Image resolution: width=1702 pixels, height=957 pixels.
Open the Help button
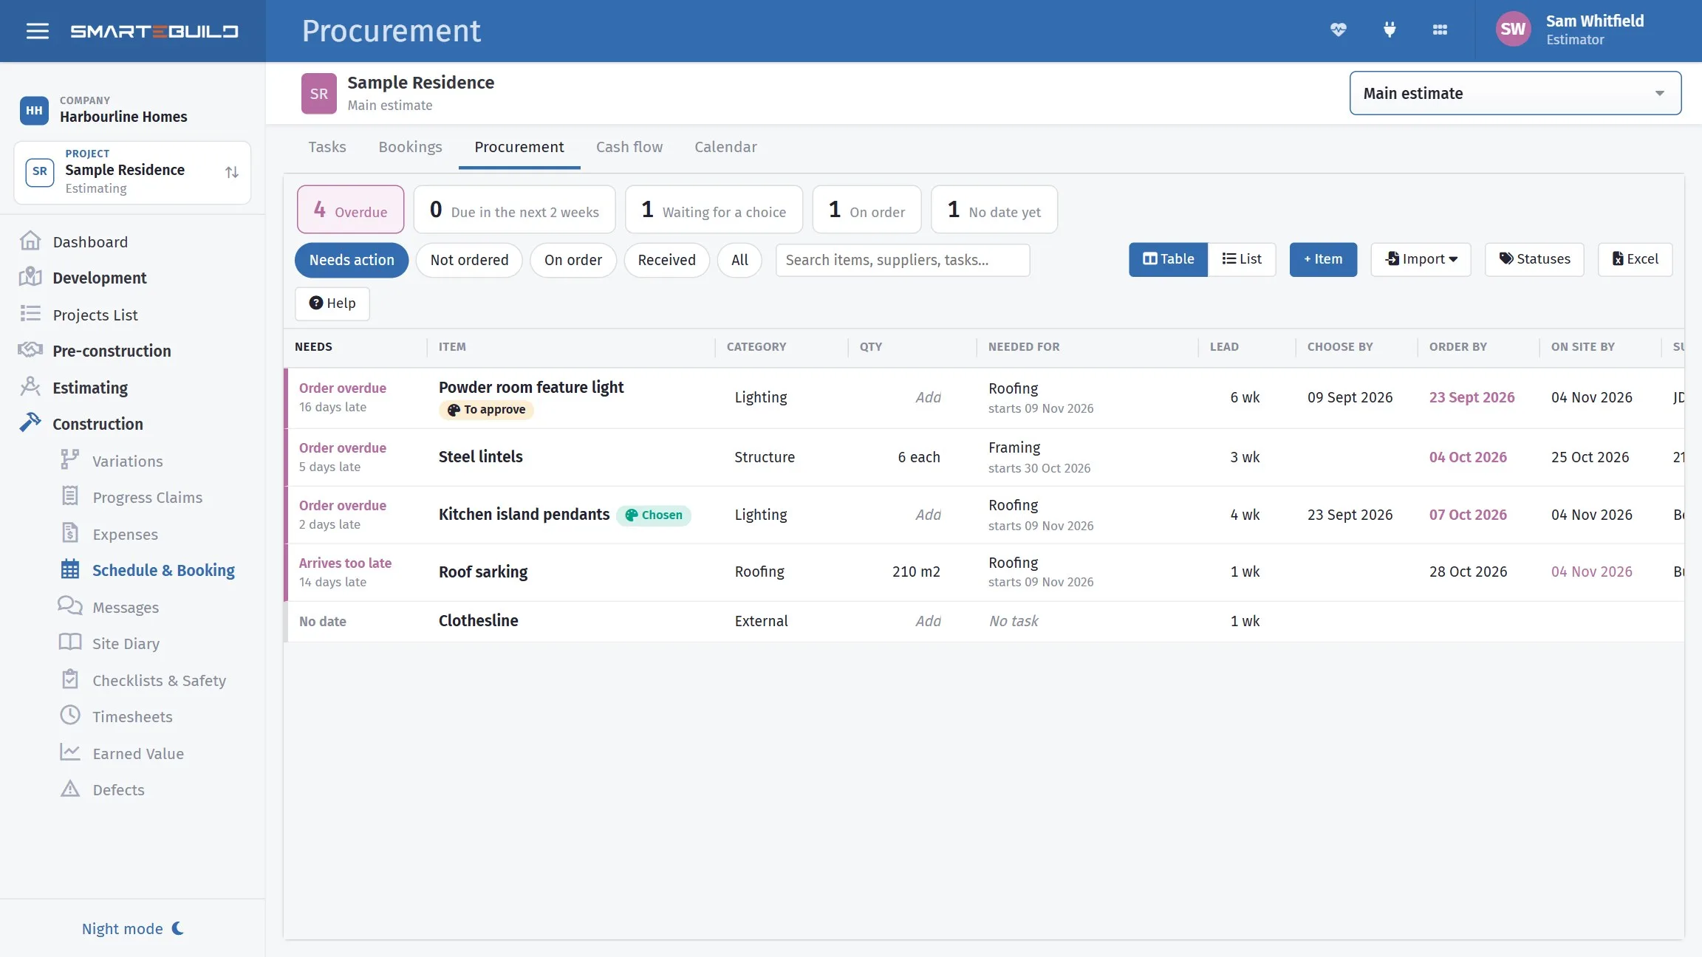332,303
